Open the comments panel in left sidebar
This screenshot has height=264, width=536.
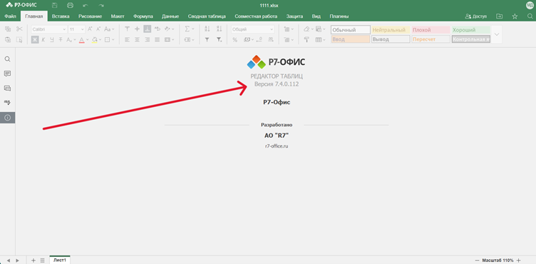[x=7, y=73]
